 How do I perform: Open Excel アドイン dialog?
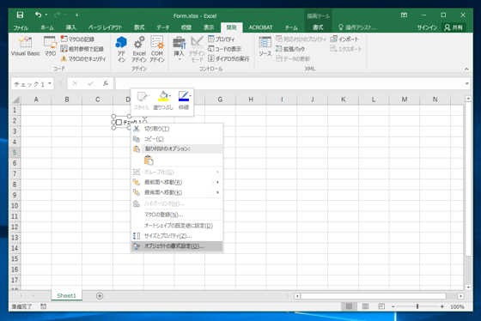tap(139, 48)
